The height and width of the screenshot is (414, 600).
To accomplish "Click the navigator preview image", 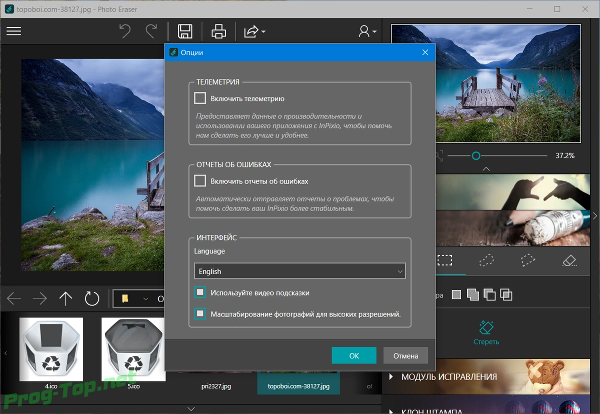I will pyautogui.click(x=486, y=83).
